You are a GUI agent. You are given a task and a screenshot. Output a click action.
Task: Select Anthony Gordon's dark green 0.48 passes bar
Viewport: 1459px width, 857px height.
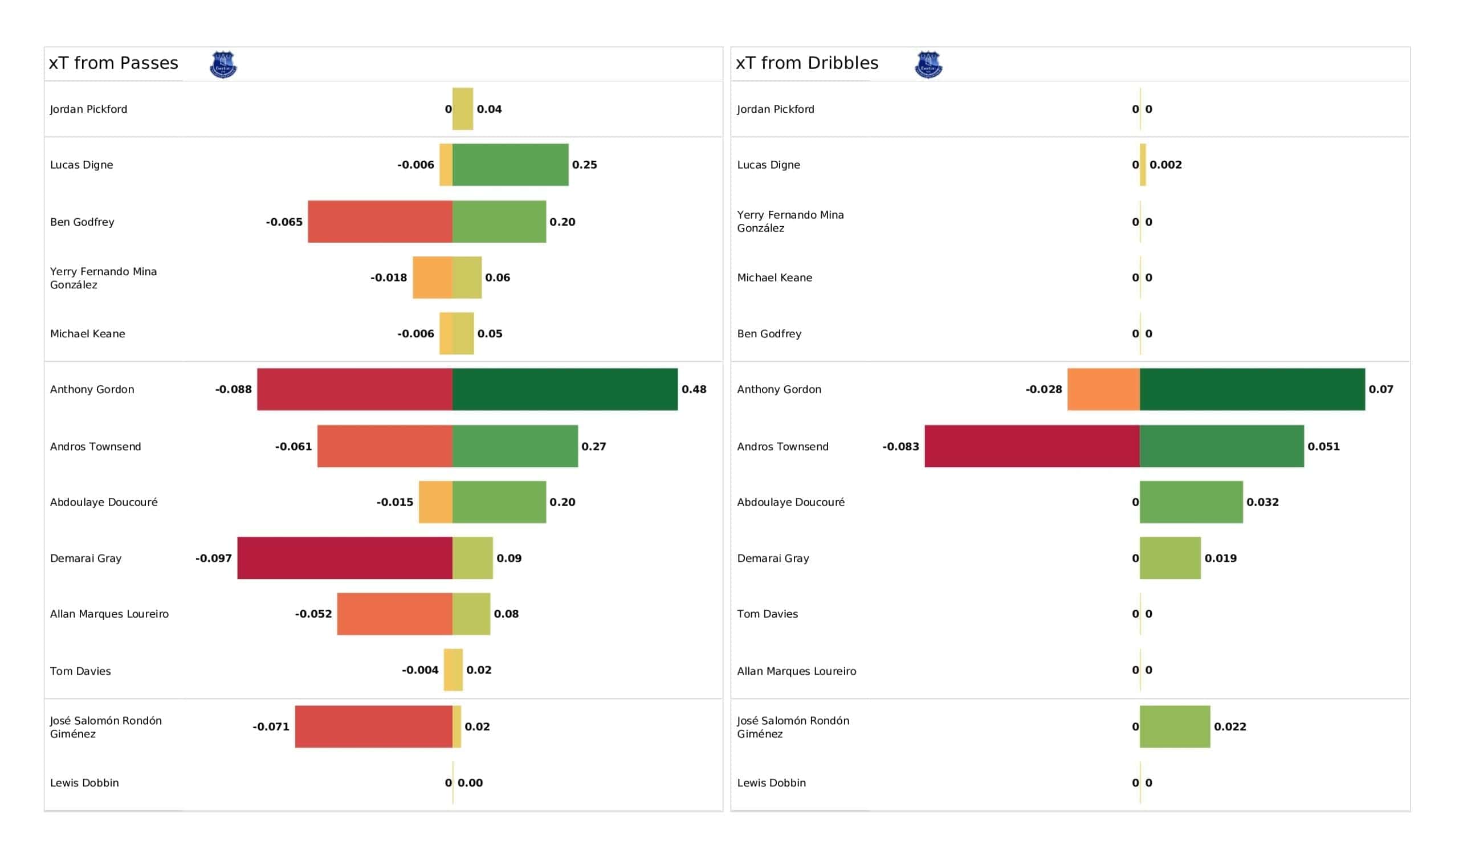point(564,389)
